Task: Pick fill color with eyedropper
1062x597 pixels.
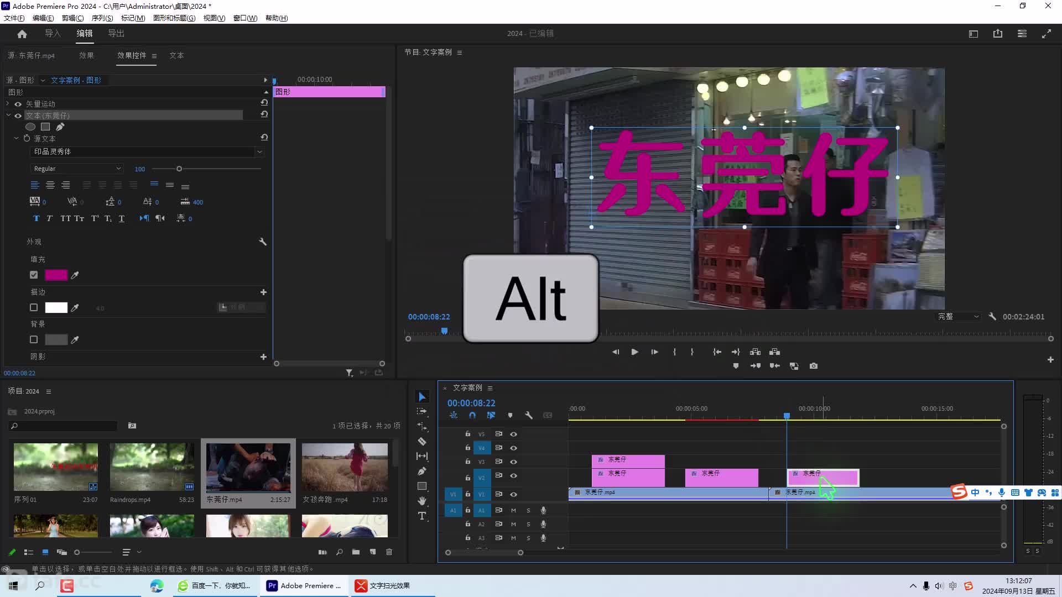Action: coord(75,275)
